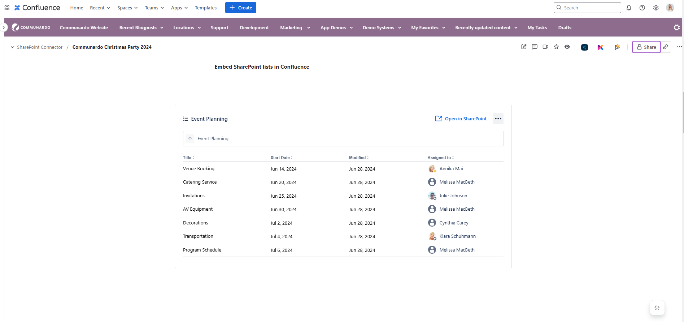Image resolution: width=684 pixels, height=322 pixels.
Task: Click the edit page pencil icon
Action: (524, 47)
